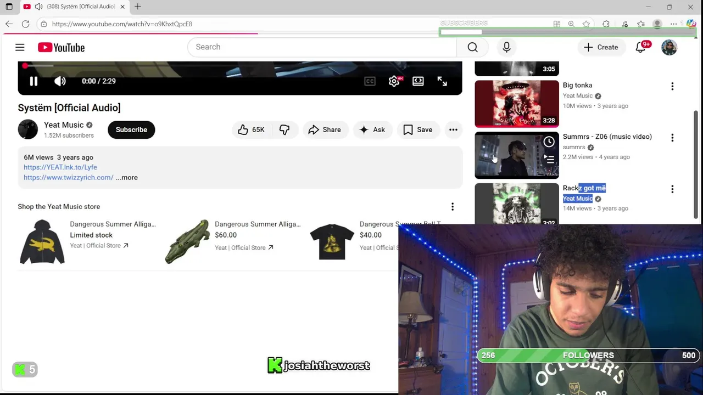703x395 pixels.
Task: Open player settings gear
Action: pyautogui.click(x=394, y=81)
